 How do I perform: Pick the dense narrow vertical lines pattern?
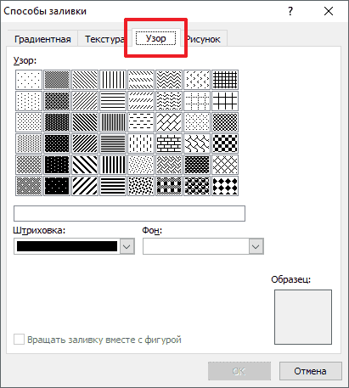(x=113, y=122)
